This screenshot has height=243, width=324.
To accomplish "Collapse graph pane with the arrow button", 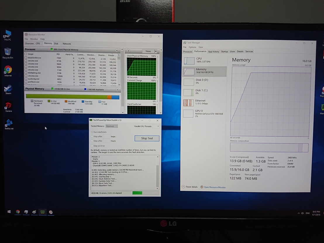I will pyautogui.click(x=128, y=51).
